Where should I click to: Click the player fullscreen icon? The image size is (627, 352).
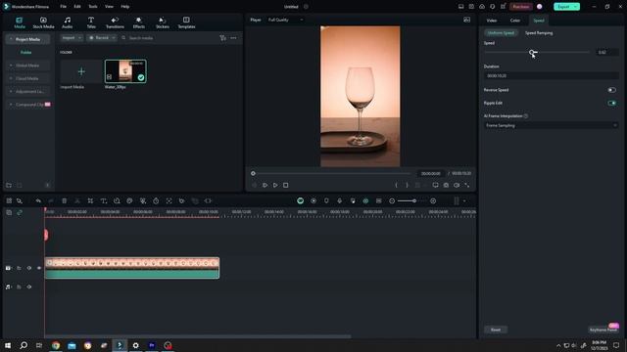(466, 185)
